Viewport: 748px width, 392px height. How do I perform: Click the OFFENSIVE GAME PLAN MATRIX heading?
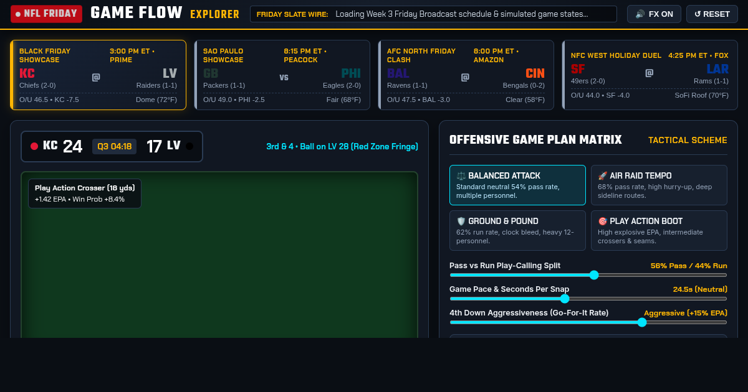tap(535, 140)
